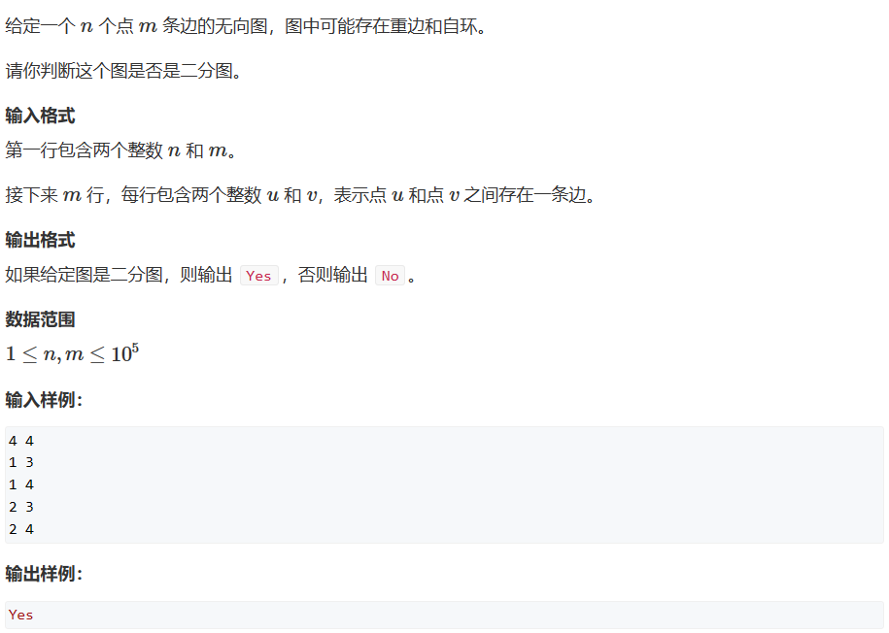Click the '2 3' line in input sample
Screen dimensions: 889x633
21,507
